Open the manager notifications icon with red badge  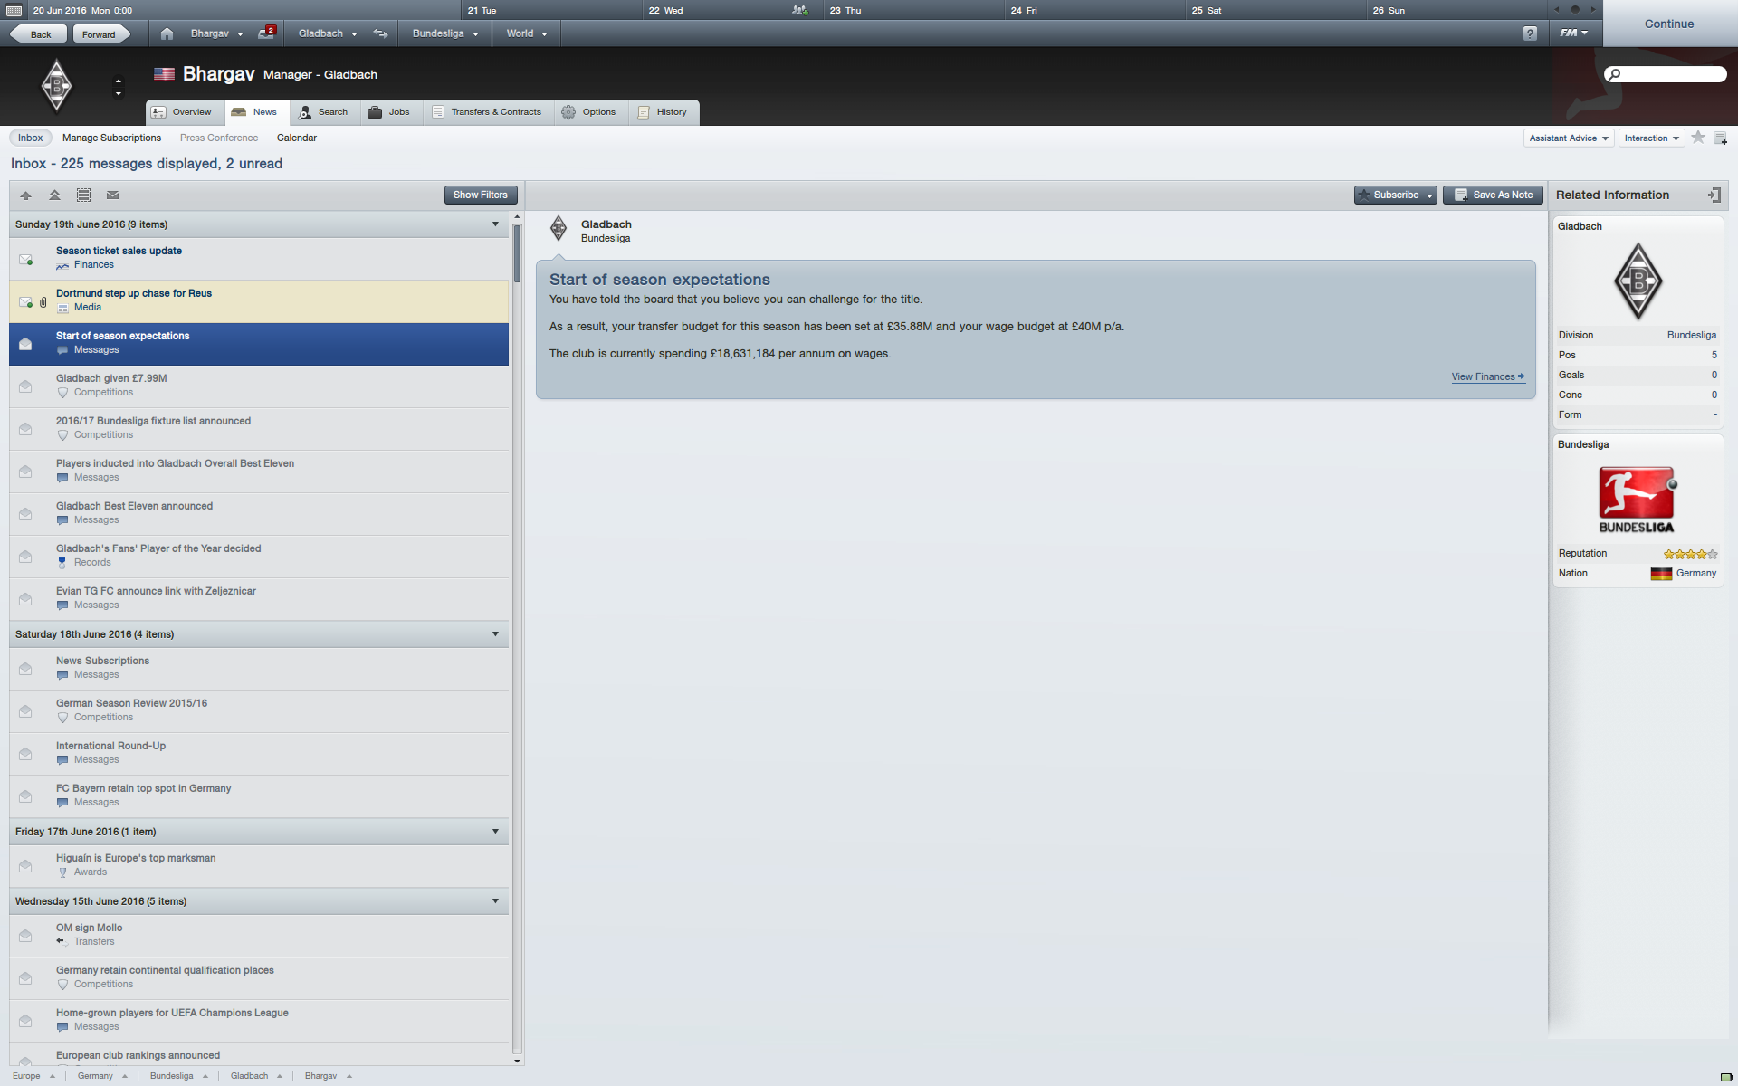(266, 33)
